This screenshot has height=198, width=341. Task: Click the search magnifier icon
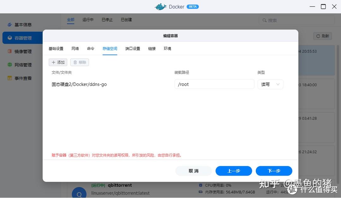click(x=265, y=20)
